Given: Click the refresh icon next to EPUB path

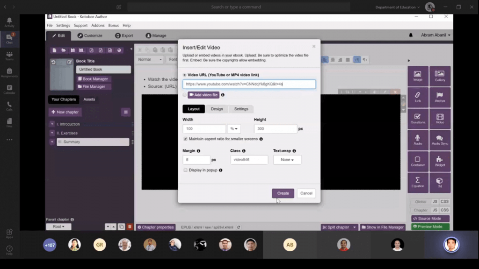Looking at the screenshot, I should (x=239, y=227).
